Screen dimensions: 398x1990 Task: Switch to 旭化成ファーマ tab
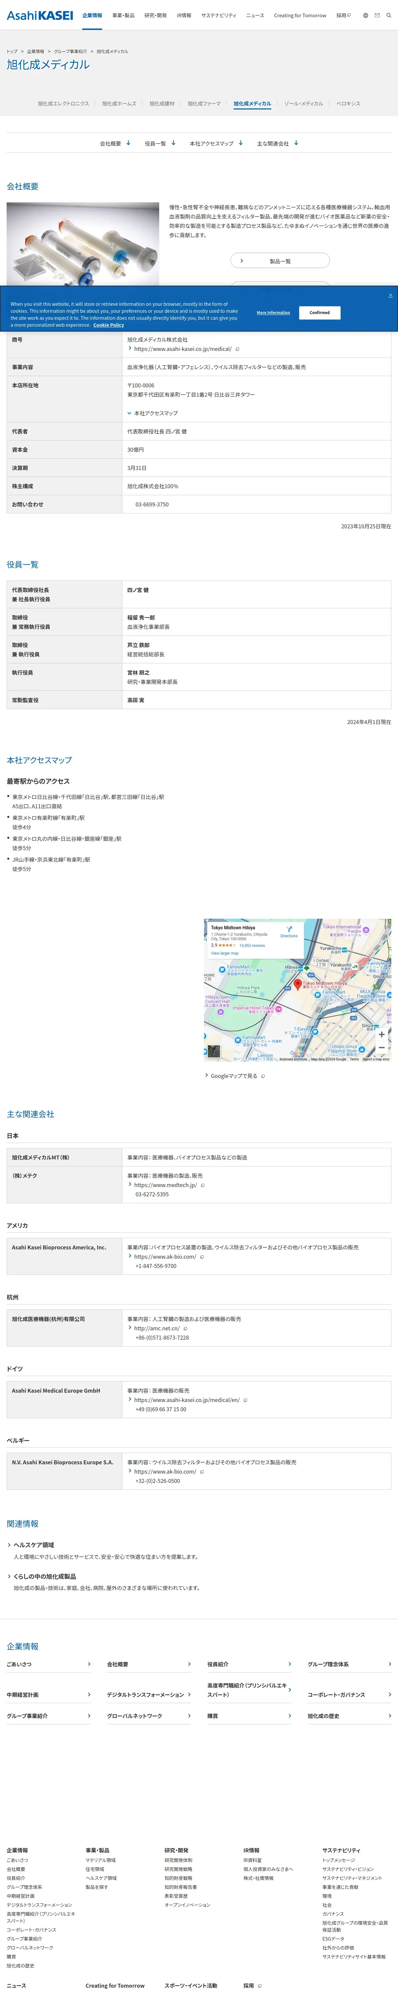pyautogui.click(x=204, y=103)
